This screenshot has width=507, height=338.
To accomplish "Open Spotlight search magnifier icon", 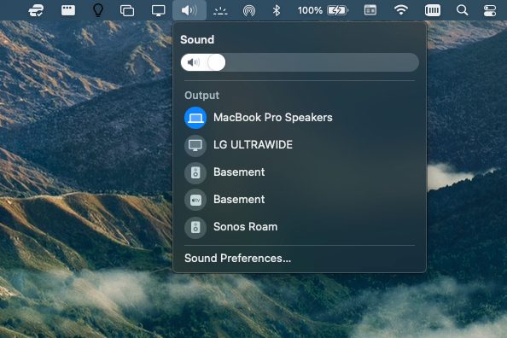I will tap(462, 10).
